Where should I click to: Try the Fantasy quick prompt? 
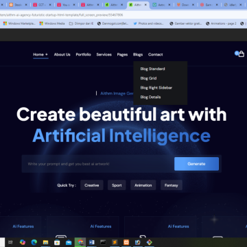point(172,185)
